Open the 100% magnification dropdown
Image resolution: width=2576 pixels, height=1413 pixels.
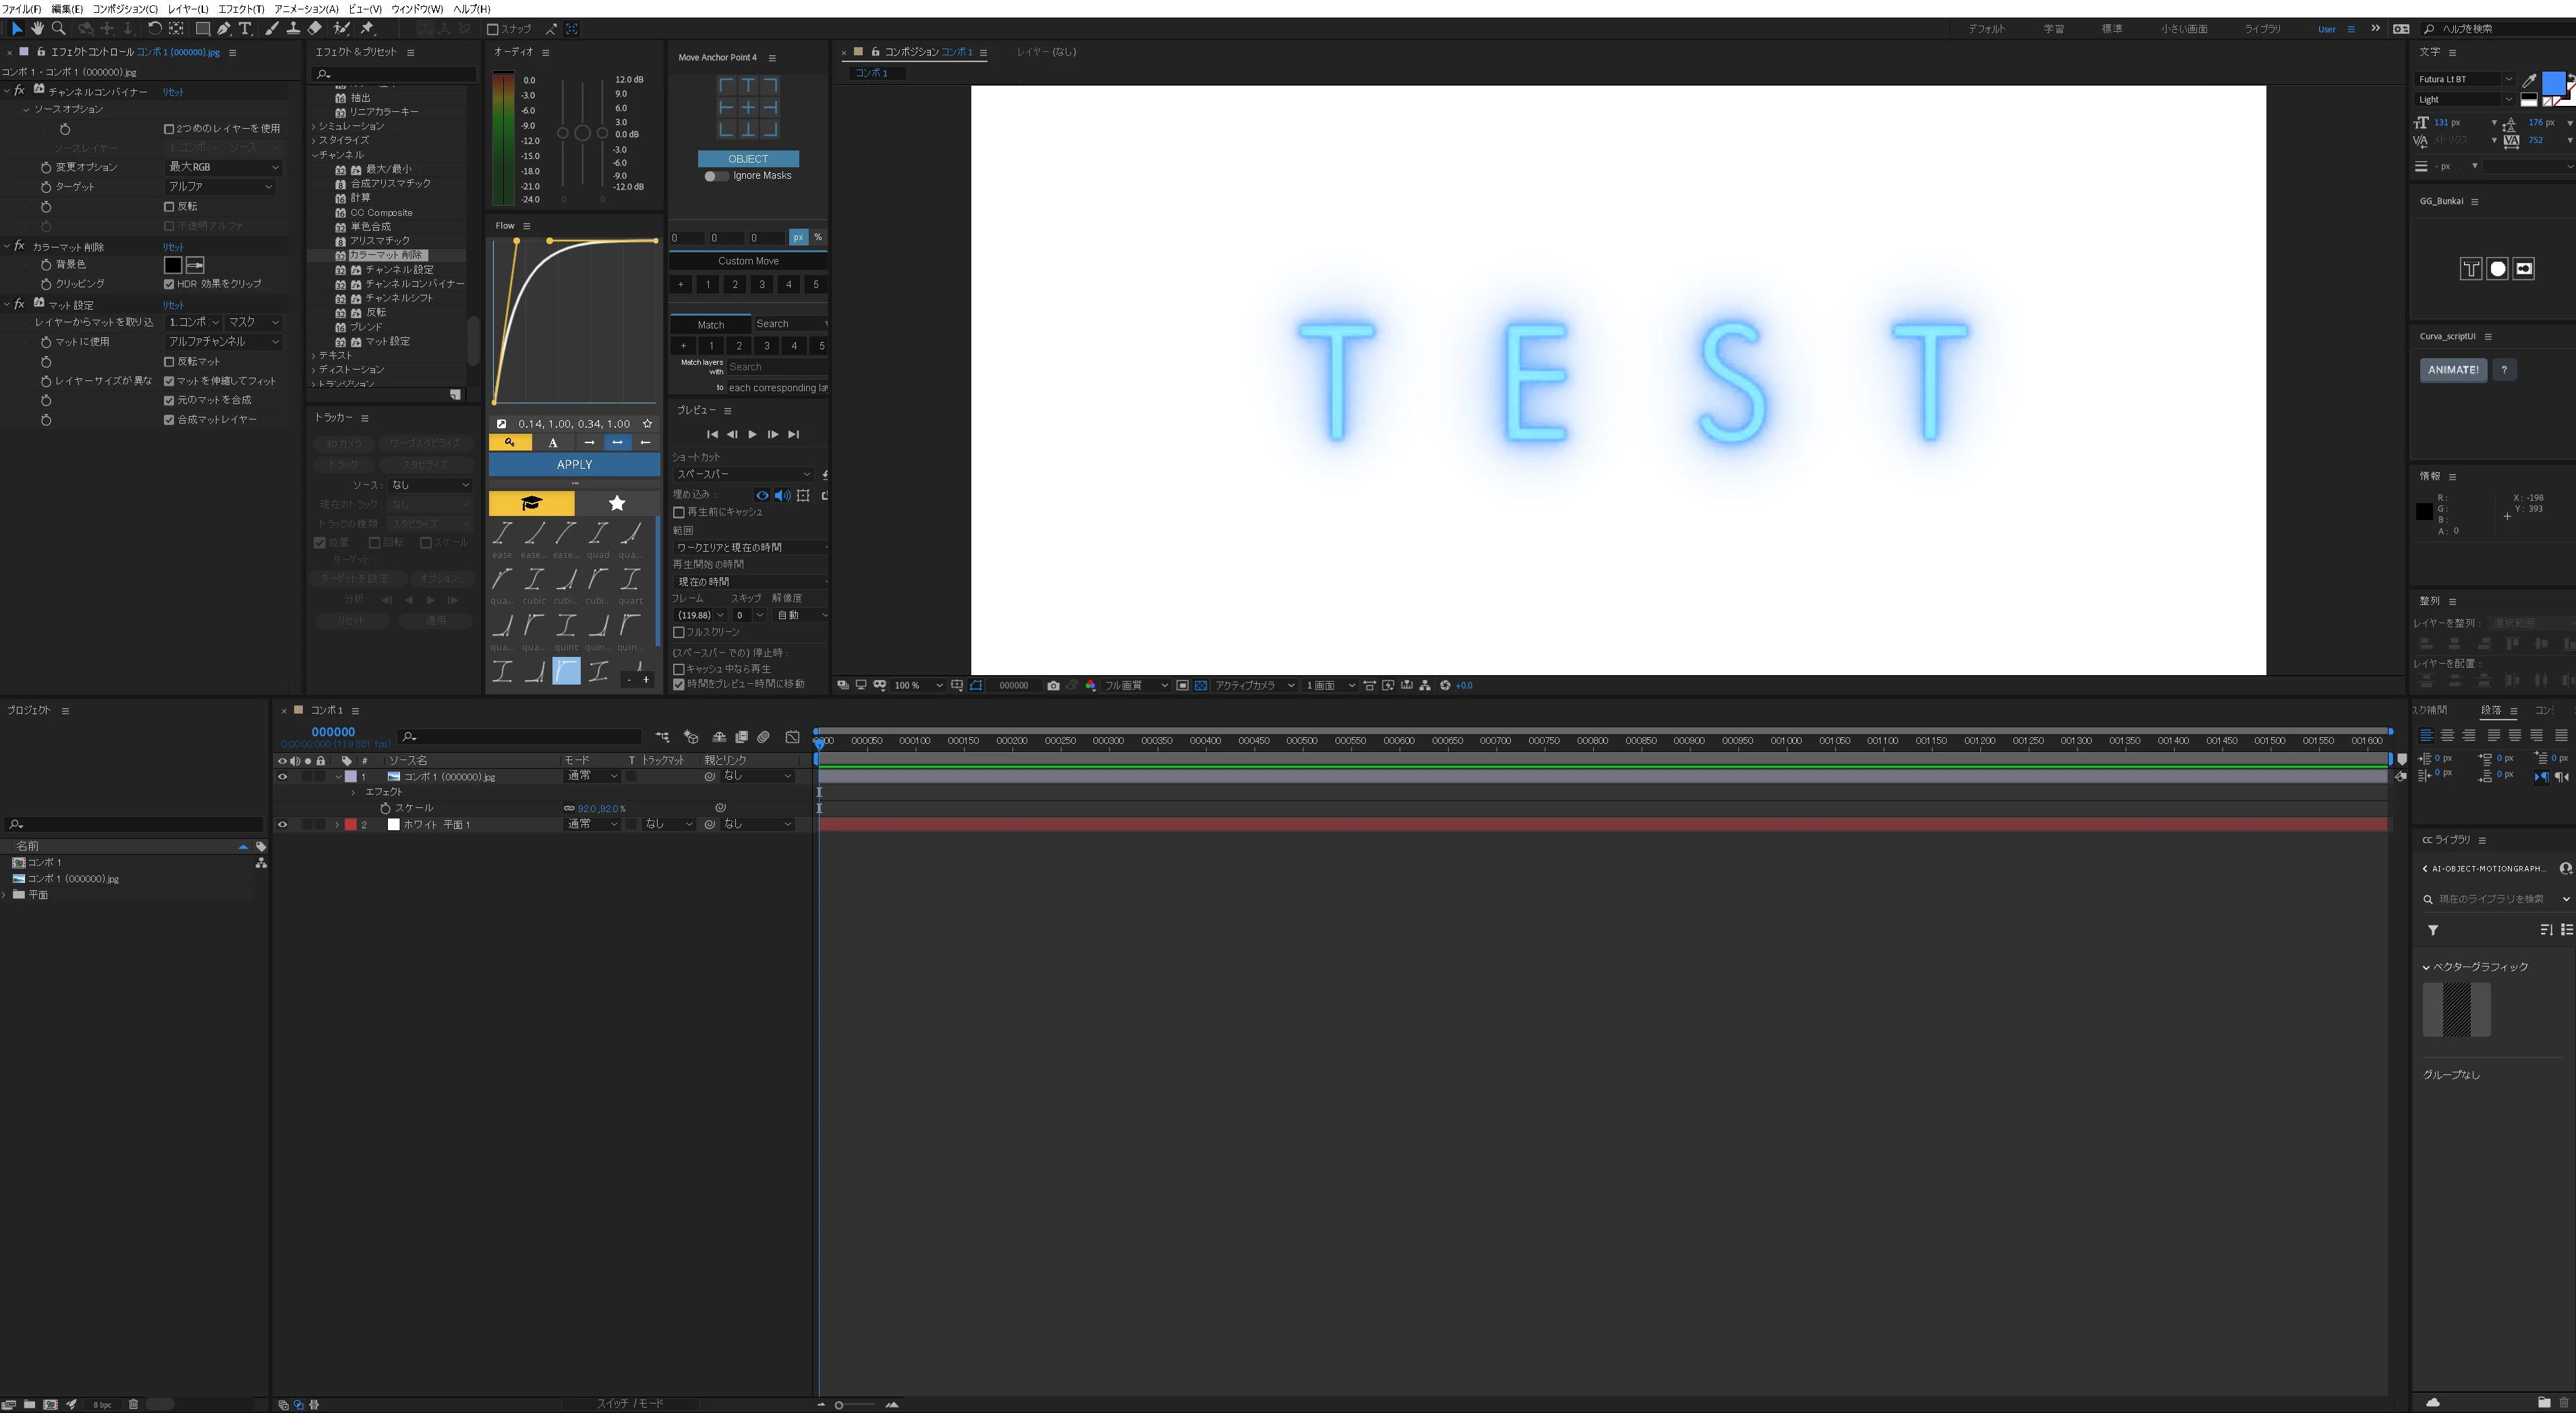[918, 686]
